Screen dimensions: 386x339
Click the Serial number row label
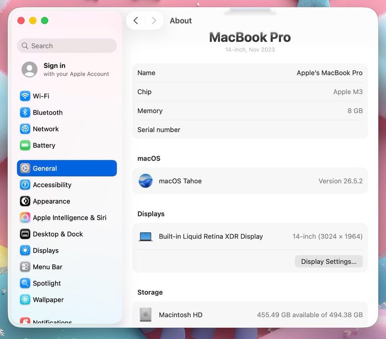pos(159,130)
